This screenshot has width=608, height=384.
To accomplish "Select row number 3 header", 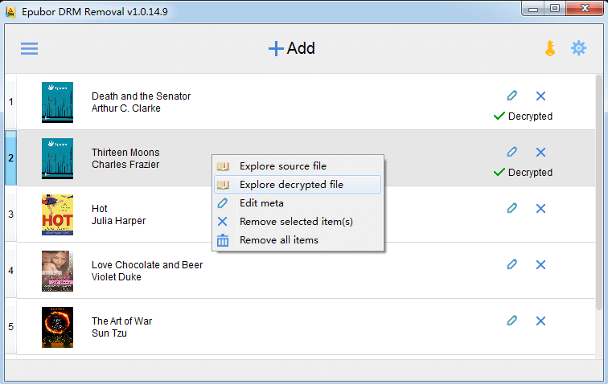I will (x=11, y=214).
